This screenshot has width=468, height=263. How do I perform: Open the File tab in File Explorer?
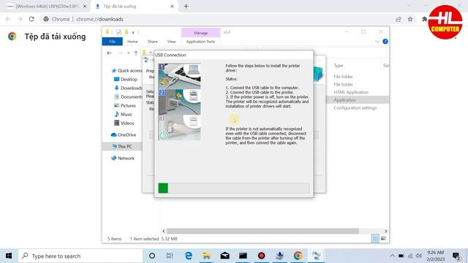click(112, 42)
